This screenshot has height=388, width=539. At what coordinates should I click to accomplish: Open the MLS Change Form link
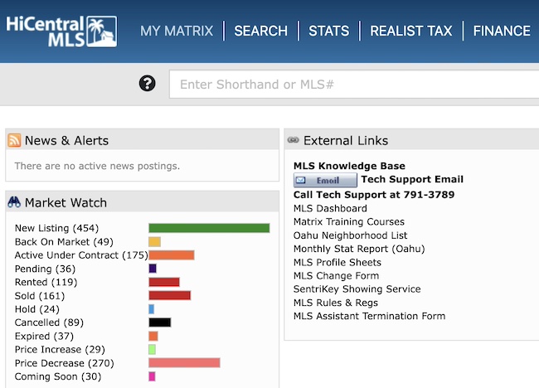[x=336, y=276]
